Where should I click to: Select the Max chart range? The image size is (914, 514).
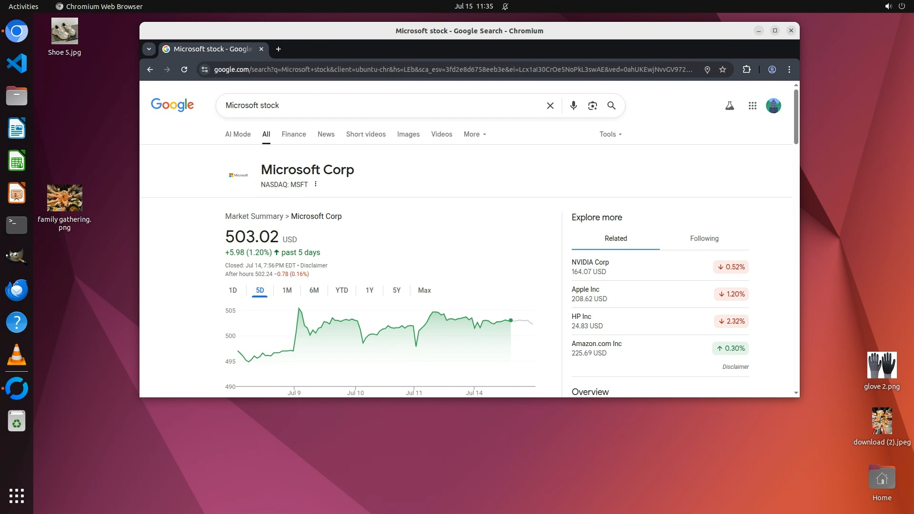(x=424, y=290)
